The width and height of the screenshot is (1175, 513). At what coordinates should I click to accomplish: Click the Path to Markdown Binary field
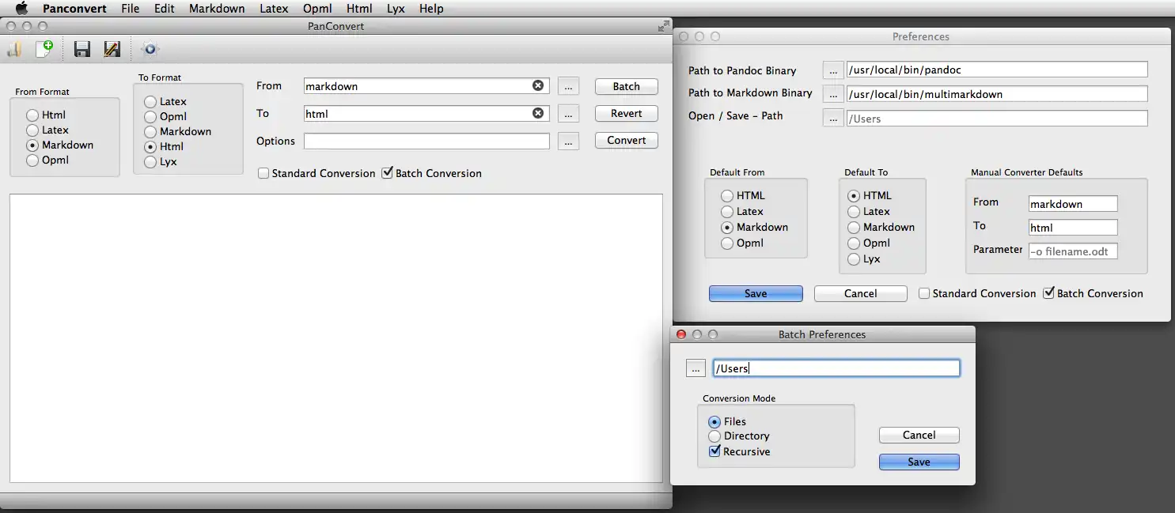pyautogui.click(x=997, y=94)
